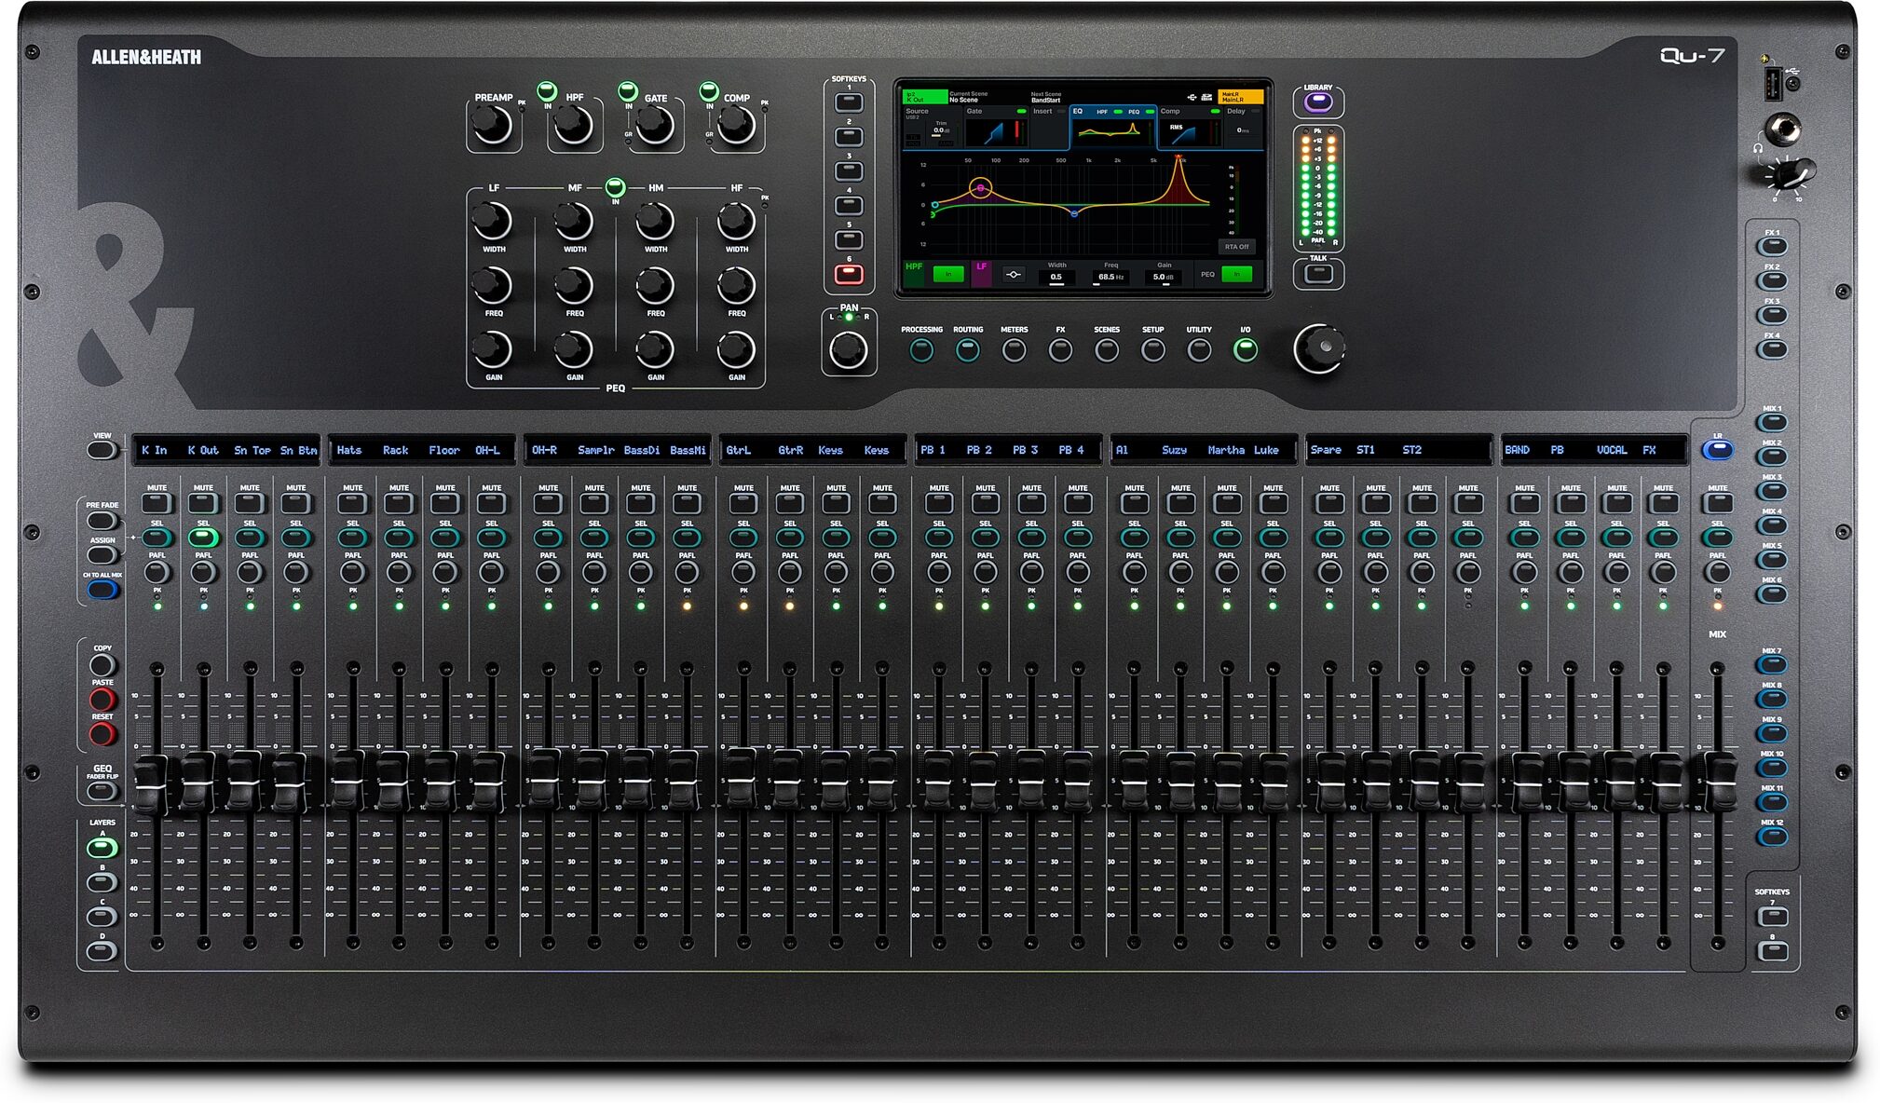Click the Preamp gain knob
The height and width of the screenshot is (1103, 1880).
[492, 125]
